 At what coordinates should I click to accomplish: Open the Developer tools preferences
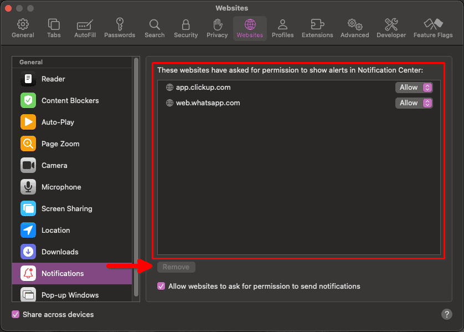[x=391, y=28]
